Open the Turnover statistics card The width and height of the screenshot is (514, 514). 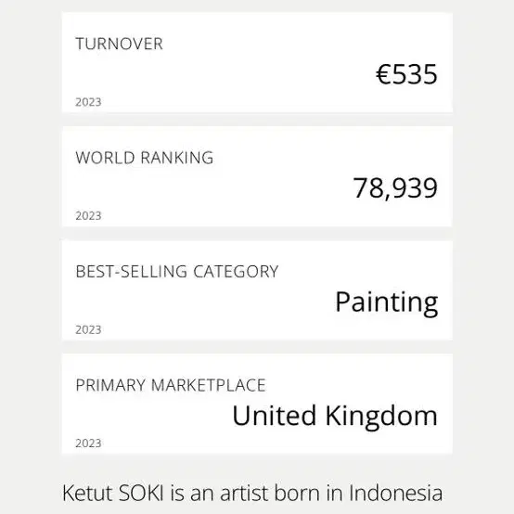257,62
